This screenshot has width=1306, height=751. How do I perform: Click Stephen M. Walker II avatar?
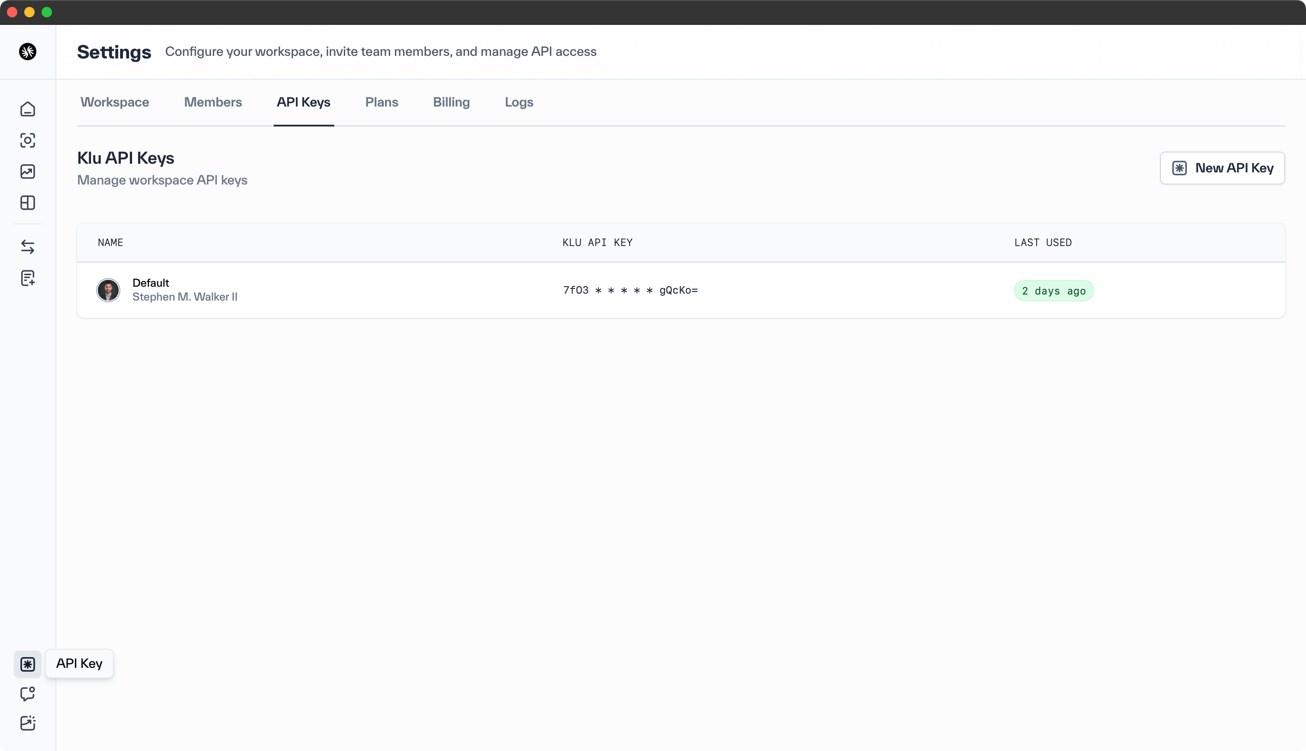tap(108, 290)
